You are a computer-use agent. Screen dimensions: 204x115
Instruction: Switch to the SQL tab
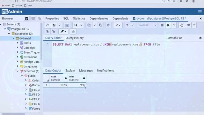point(66,19)
